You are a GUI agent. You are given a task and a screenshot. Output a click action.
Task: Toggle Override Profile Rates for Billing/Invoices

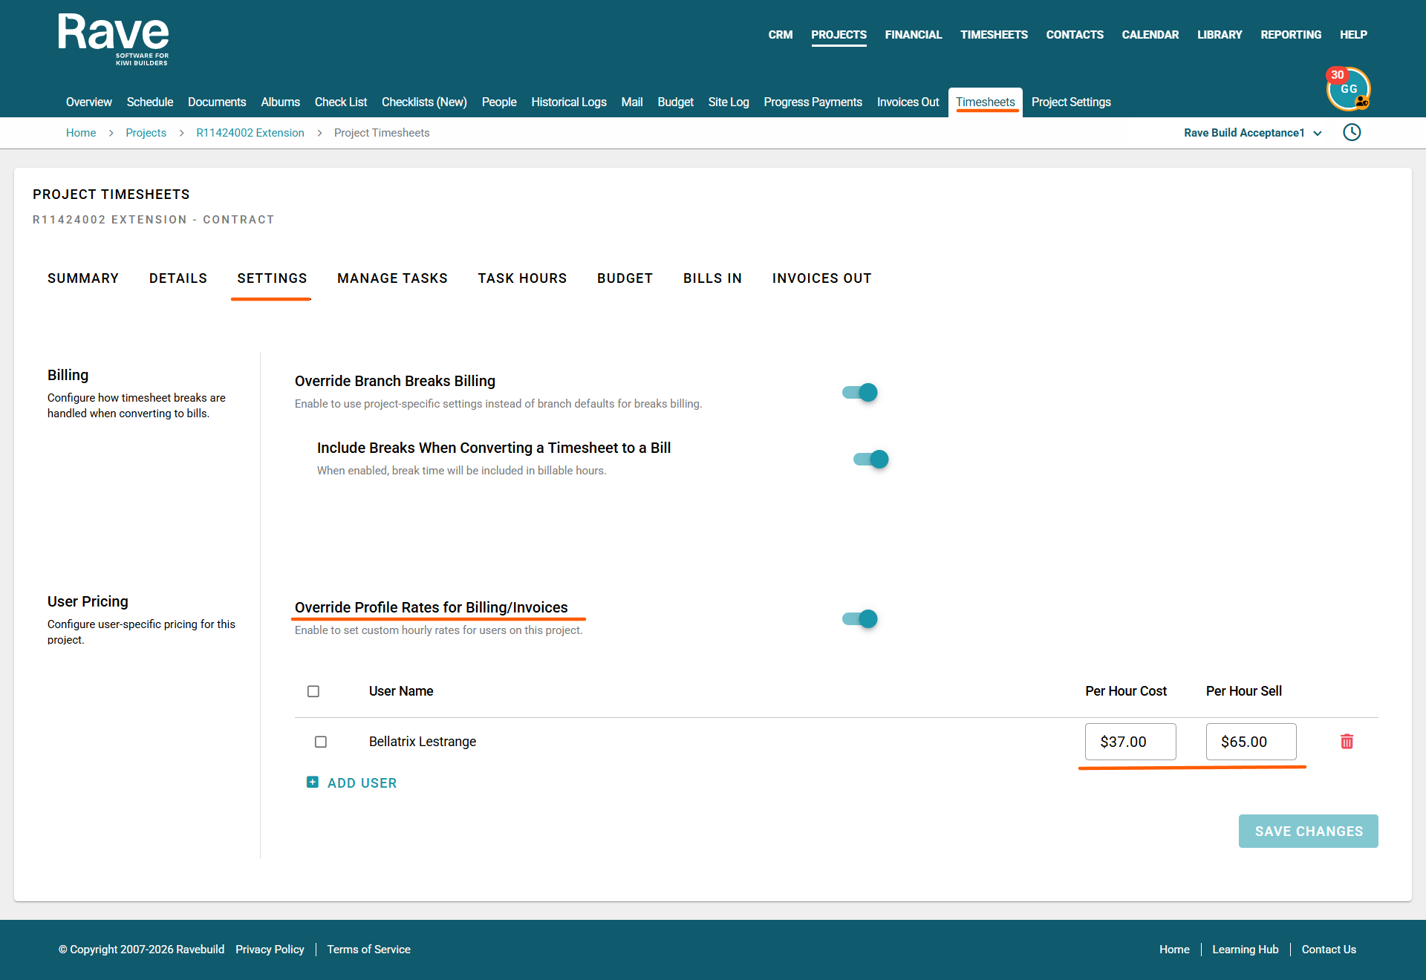860,618
